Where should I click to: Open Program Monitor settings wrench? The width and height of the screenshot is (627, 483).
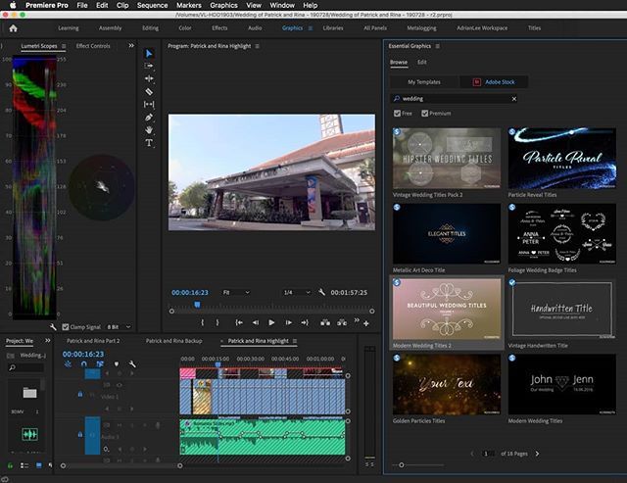(x=322, y=292)
